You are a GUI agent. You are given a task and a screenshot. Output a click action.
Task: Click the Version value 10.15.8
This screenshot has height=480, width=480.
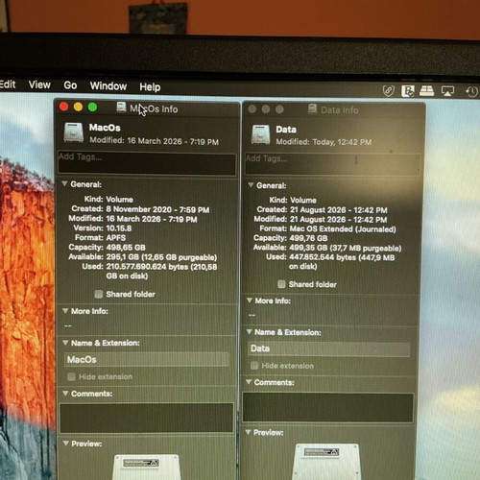point(119,228)
